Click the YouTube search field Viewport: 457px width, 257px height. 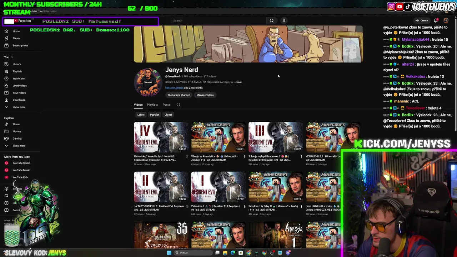[218, 21]
